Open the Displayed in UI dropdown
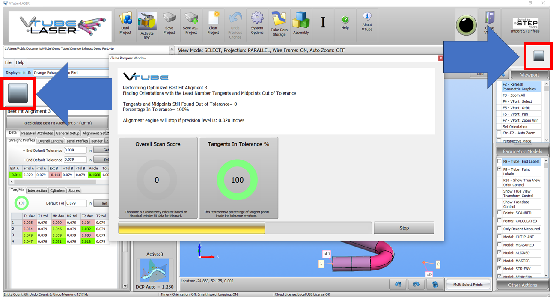This screenshot has width=553, height=297. [71, 73]
